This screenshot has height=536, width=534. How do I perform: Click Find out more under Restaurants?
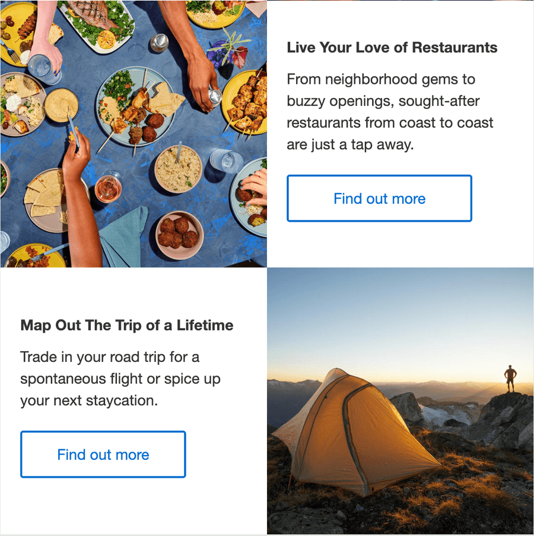[x=379, y=198]
